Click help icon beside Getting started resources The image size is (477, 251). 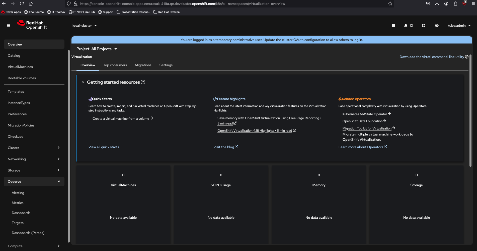(143, 82)
